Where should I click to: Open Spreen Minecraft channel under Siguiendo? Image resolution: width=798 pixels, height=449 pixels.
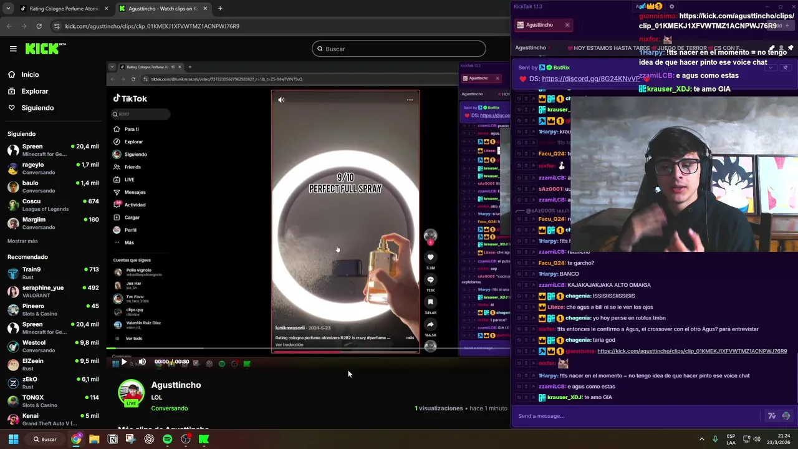(x=53, y=150)
